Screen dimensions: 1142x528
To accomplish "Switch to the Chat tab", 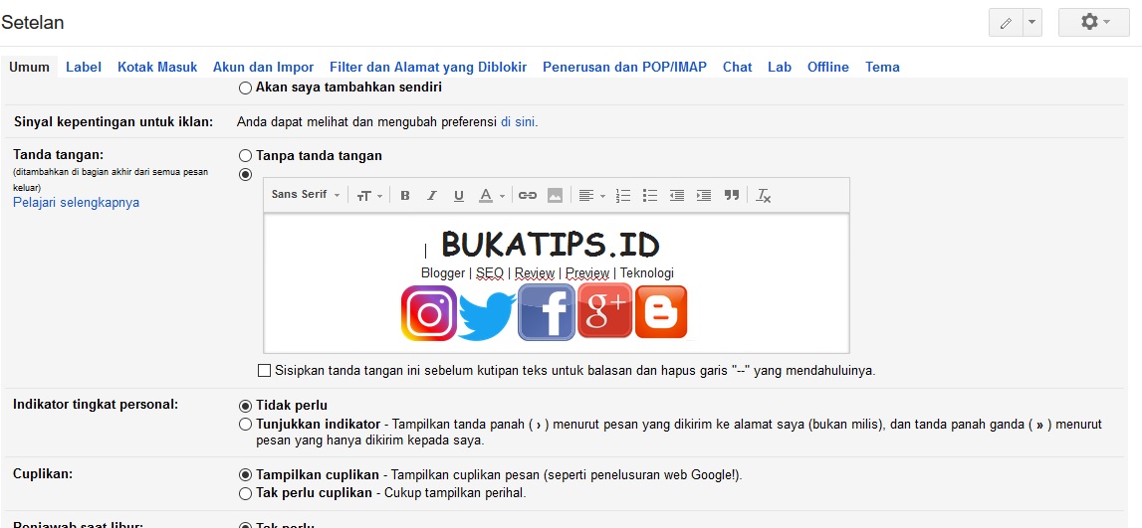I will (737, 67).
